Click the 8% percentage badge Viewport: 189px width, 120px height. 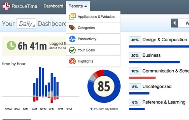pyautogui.click(x=135, y=87)
